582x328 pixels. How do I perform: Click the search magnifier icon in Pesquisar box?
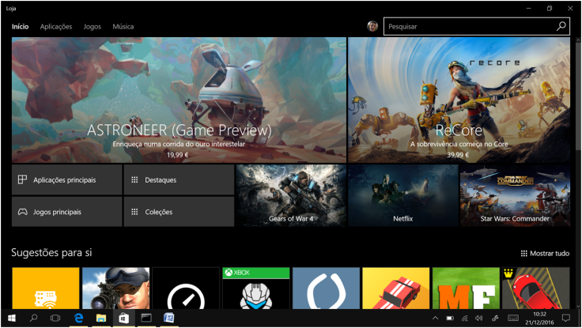(561, 26)
